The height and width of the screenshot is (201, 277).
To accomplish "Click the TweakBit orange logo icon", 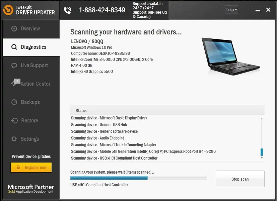I will point(8,10).
